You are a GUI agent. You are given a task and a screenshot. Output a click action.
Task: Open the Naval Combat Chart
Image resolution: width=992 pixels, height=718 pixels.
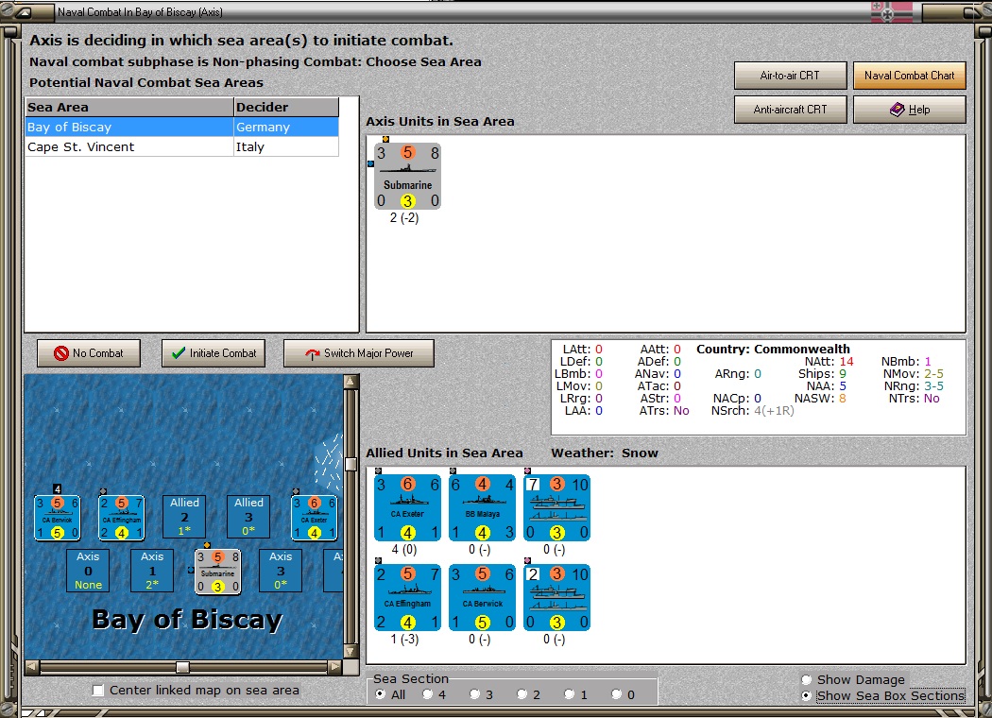909,76
